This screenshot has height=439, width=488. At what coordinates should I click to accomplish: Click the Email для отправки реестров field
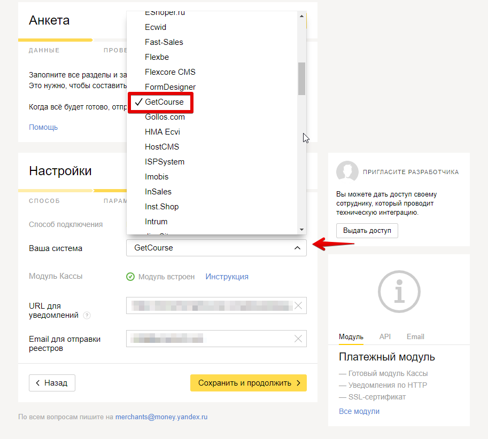(x=216, y=339)
